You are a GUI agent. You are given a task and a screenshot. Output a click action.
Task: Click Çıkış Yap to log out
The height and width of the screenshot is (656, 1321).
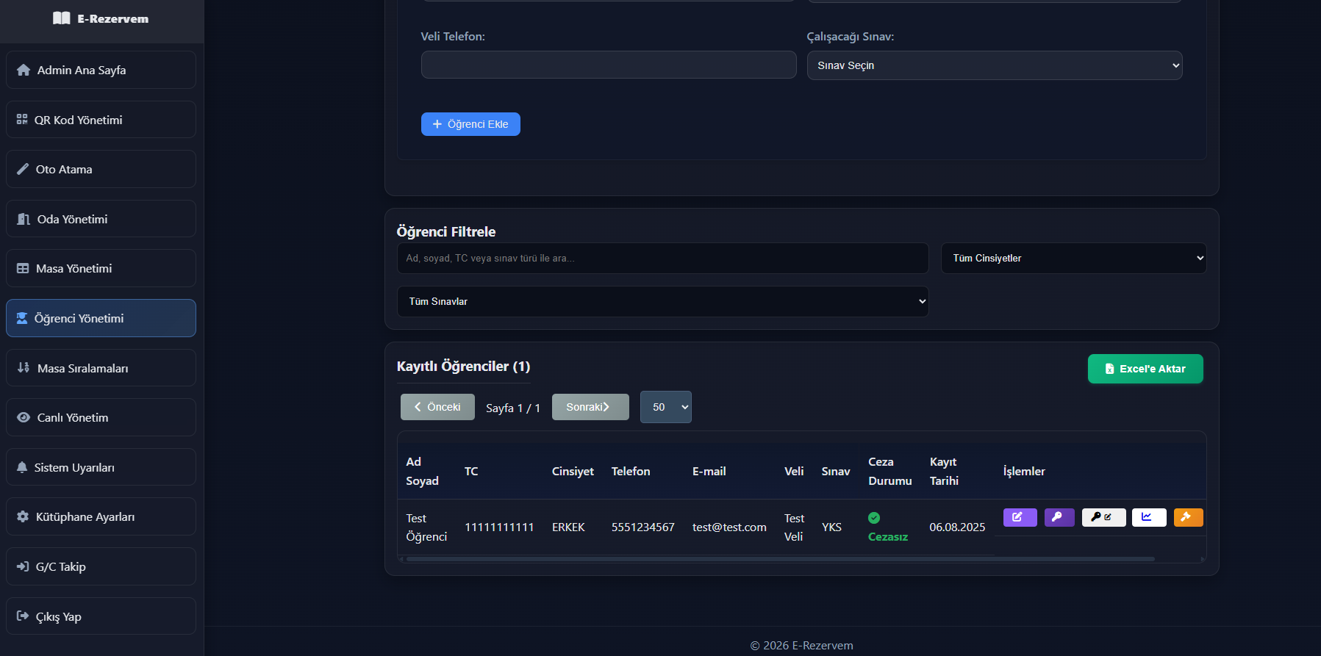tap(101, 616)
